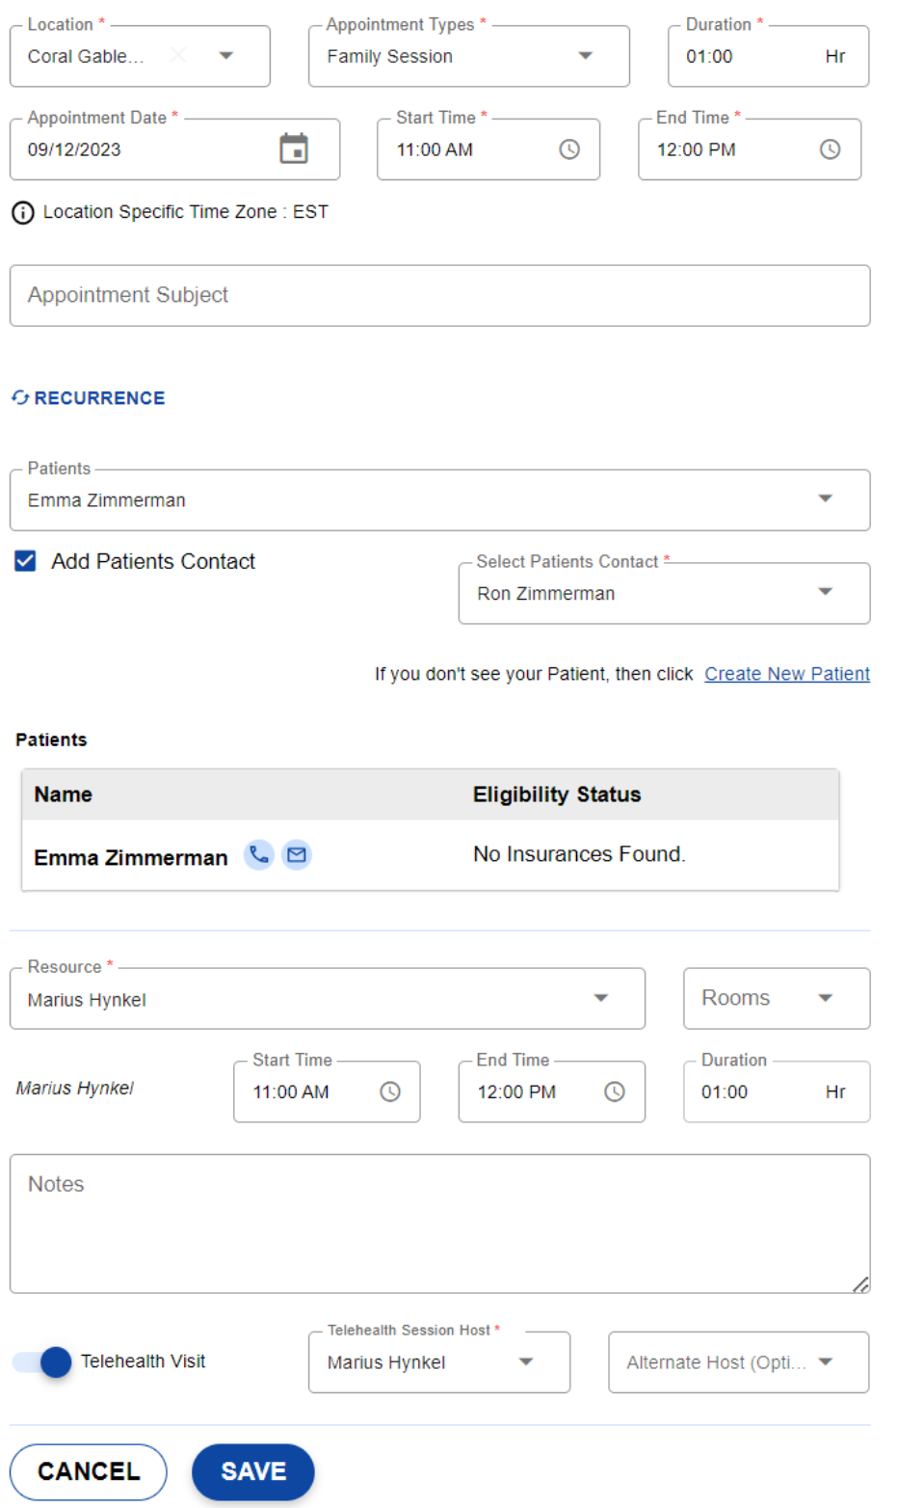Viewport: 897px width, 1508px height.
Task: Open the Rooms dropdown
Action: coord(825,998)
